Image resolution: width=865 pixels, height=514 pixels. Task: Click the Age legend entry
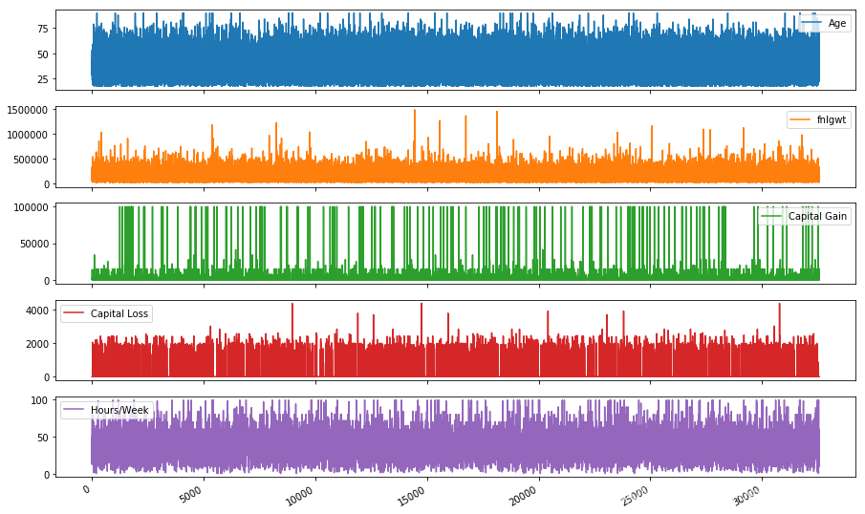[824, 23]
